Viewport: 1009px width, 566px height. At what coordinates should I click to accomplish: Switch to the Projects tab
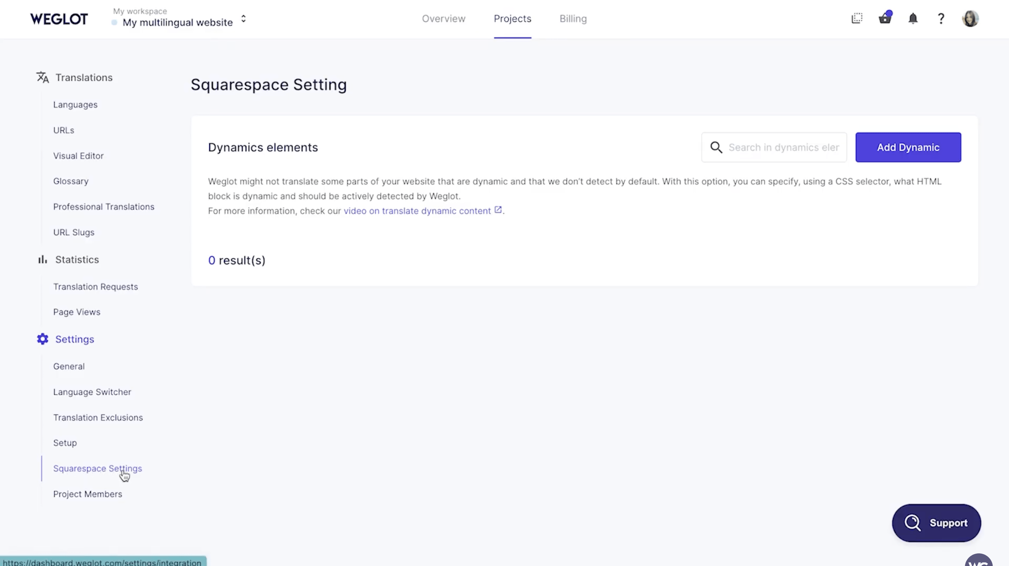(512, 19)
